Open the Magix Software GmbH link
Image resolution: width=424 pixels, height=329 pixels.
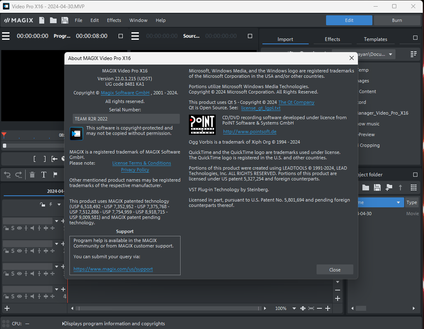(125, 93)
